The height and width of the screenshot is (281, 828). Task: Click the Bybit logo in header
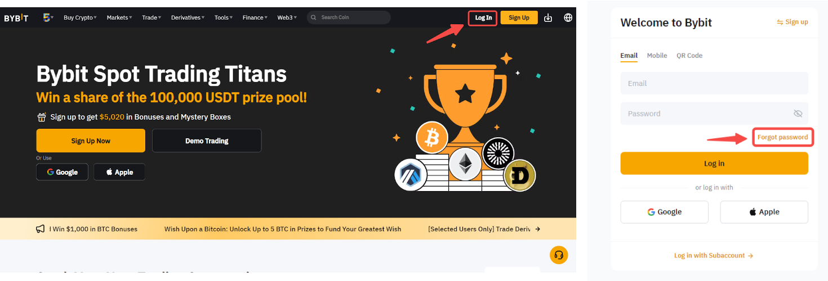[16, 18]
